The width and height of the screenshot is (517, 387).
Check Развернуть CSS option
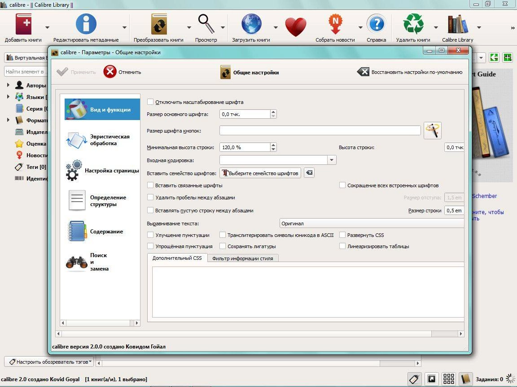pyautogui.click(x=342, y=235)
